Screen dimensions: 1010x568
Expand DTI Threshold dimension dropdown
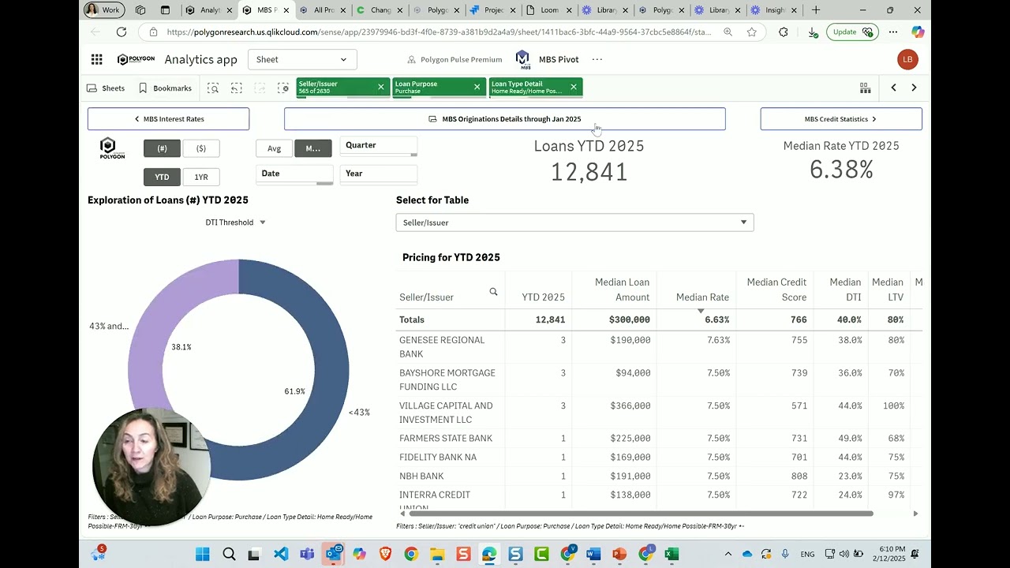235,222
